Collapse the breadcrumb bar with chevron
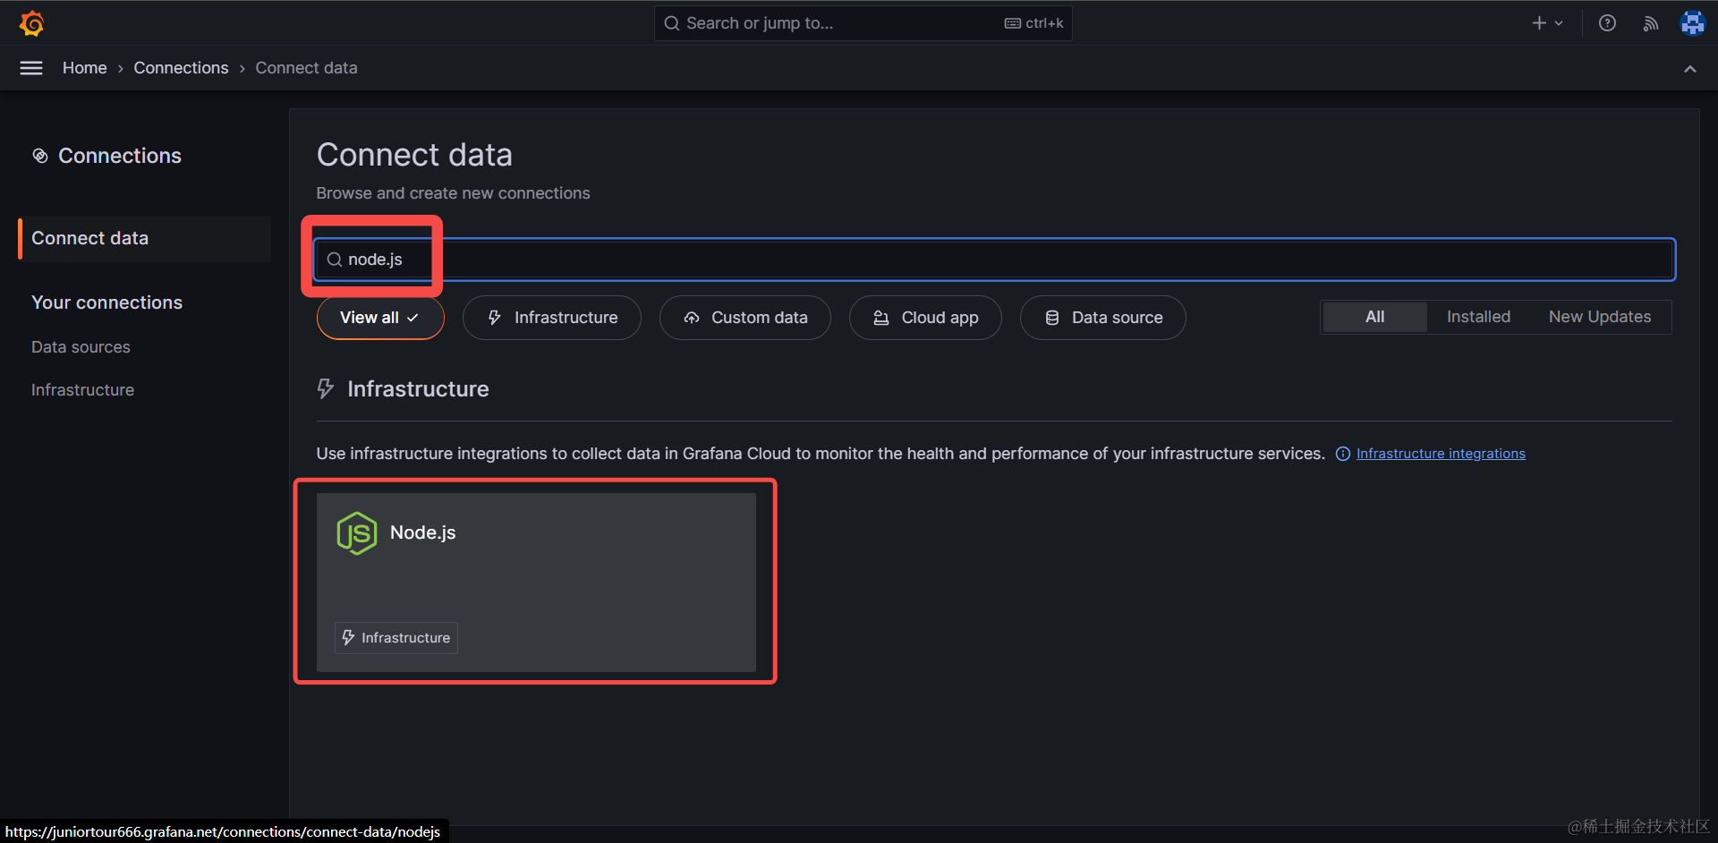The image size is (1718, 843). tap(1689, 69)
